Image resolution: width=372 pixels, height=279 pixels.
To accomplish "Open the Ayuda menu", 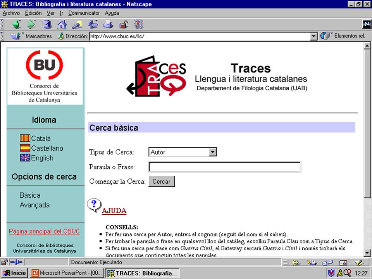I will click(112, 13).
